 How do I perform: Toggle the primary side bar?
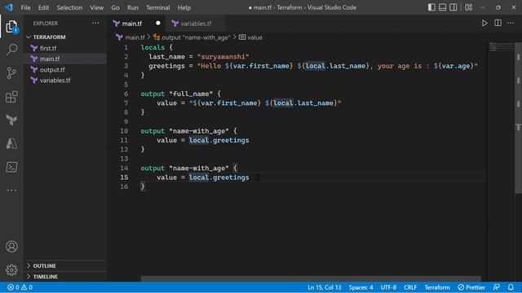[431, 7]
